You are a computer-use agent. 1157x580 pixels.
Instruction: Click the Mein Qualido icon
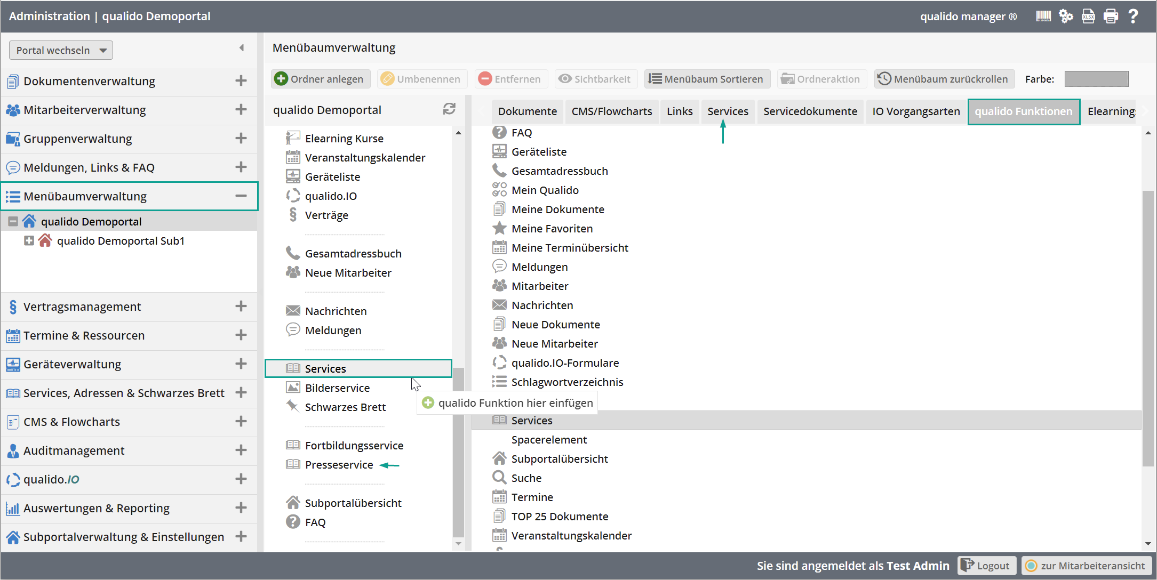pos(499,190)
